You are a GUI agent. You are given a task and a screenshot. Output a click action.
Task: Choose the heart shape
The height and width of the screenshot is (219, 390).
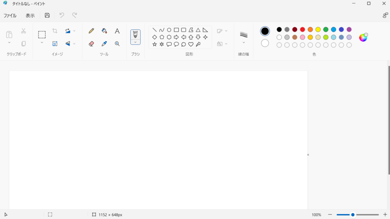coord(191,44)
